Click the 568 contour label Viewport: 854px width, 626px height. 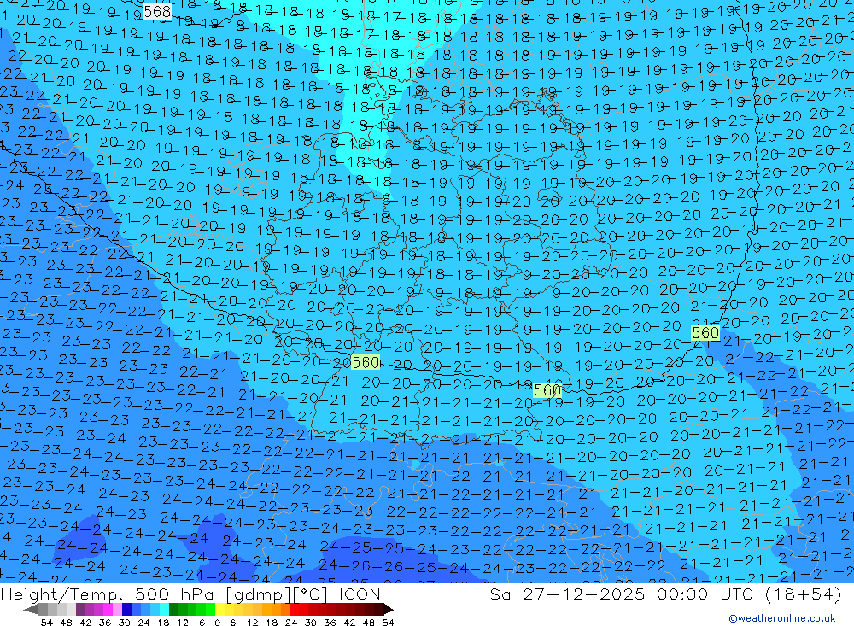tap(157, 11)
